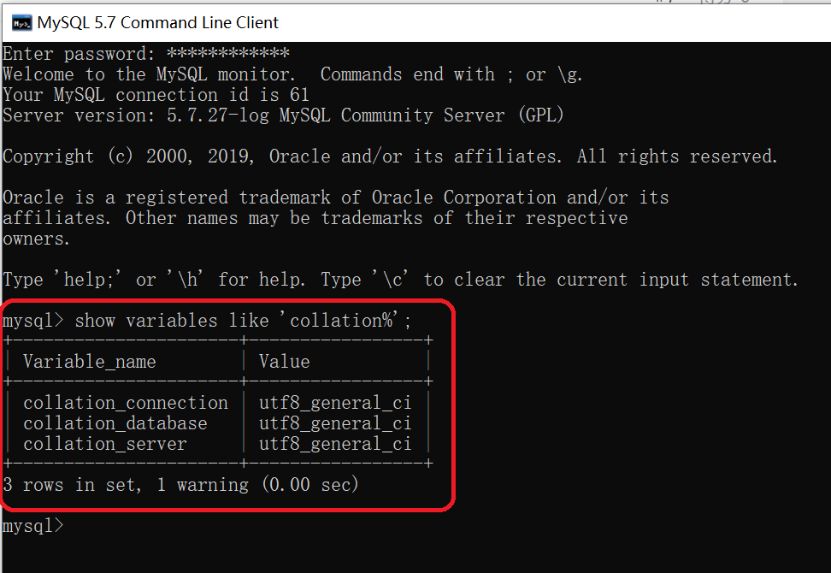The height and width of the screenshot is (573, 831).
Task: Click the utf8_general_ci value for collation_server
Action: click(335, 444)
